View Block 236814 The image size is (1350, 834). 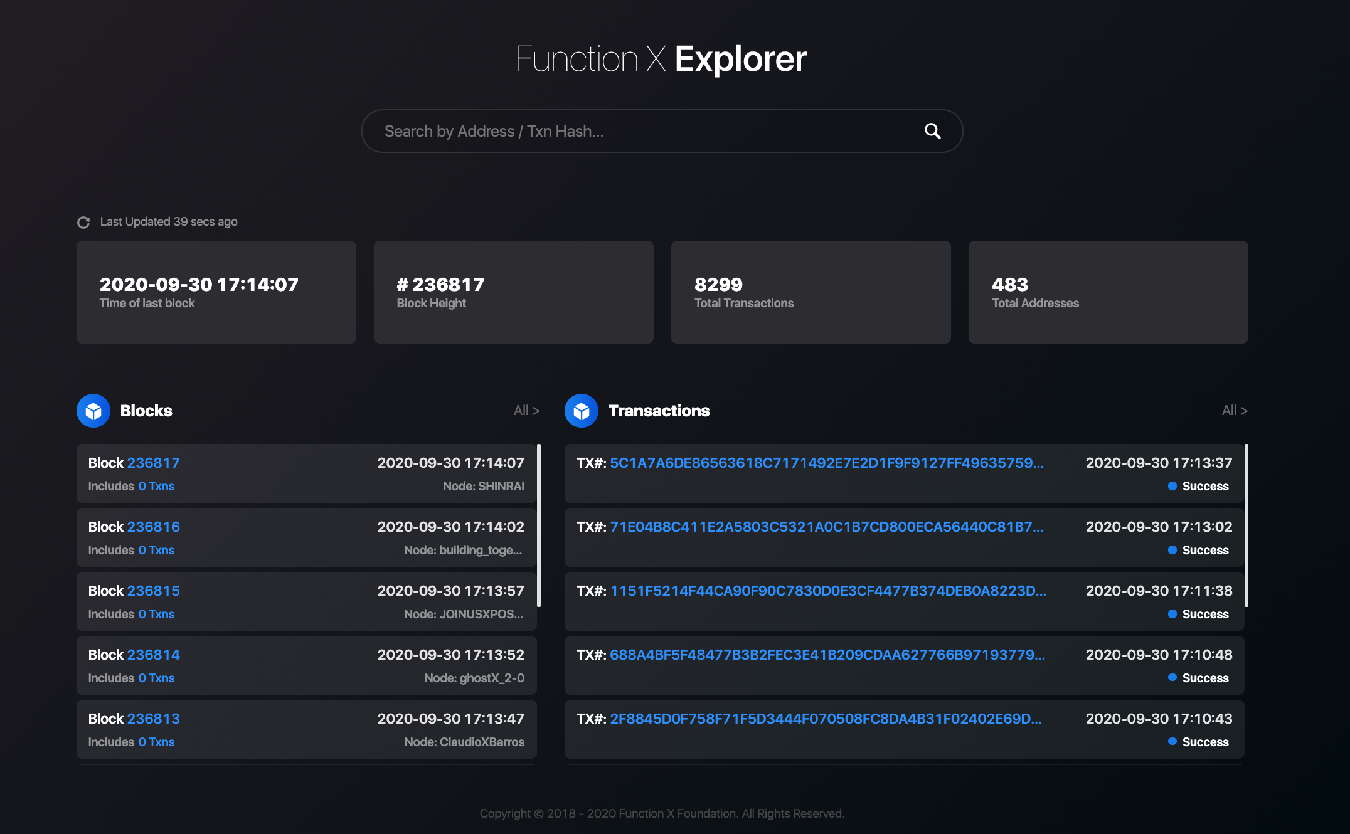tap(153, 655)
